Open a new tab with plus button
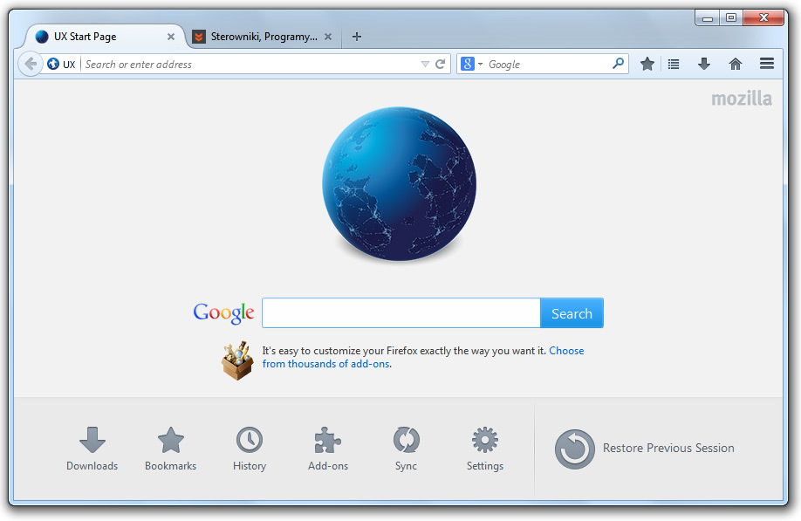This screenshot has width=801, height=521. point(357,37)
